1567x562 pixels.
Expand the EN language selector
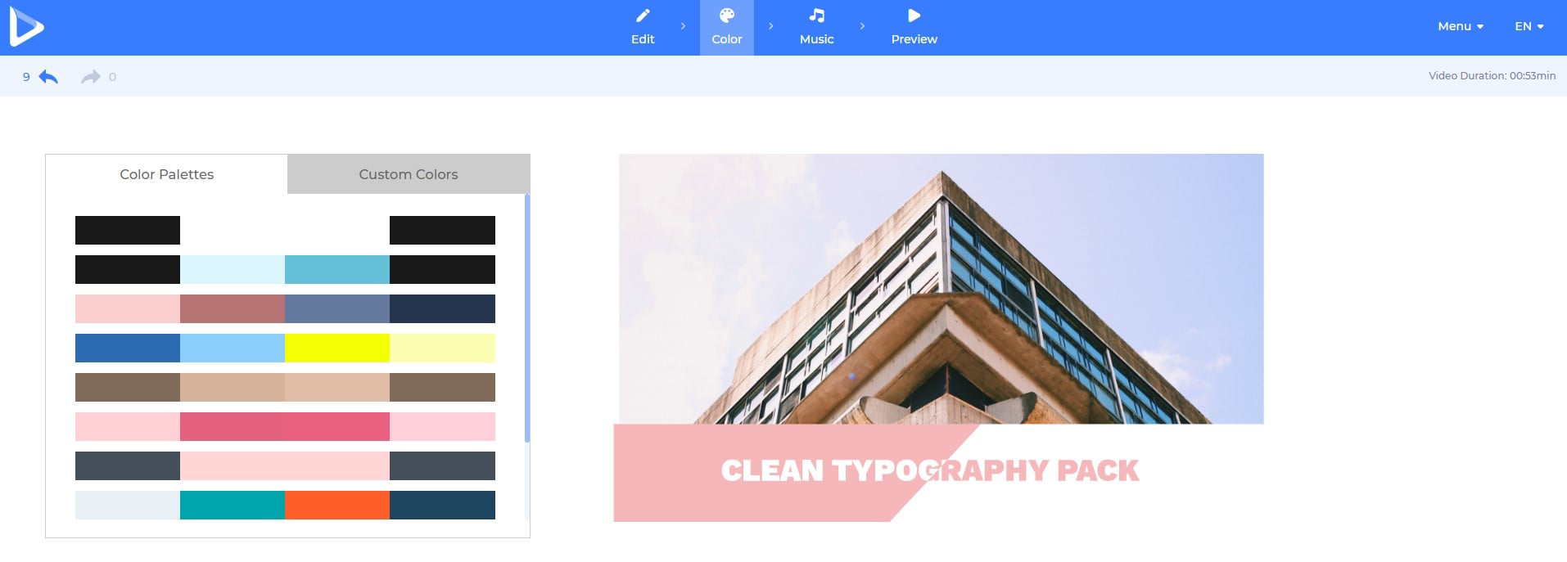click(1529, 26)
